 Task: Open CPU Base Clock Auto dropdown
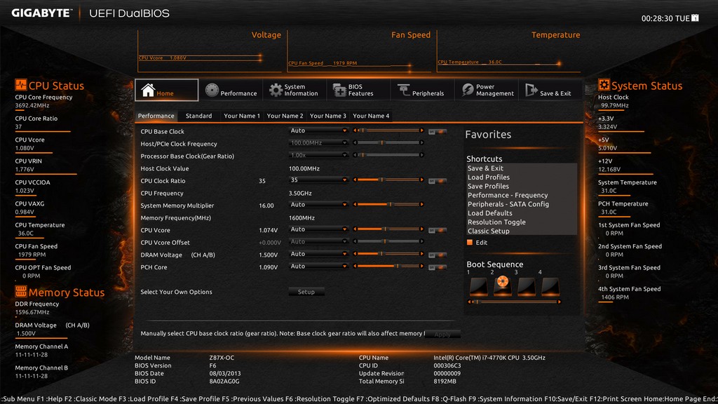318,130
